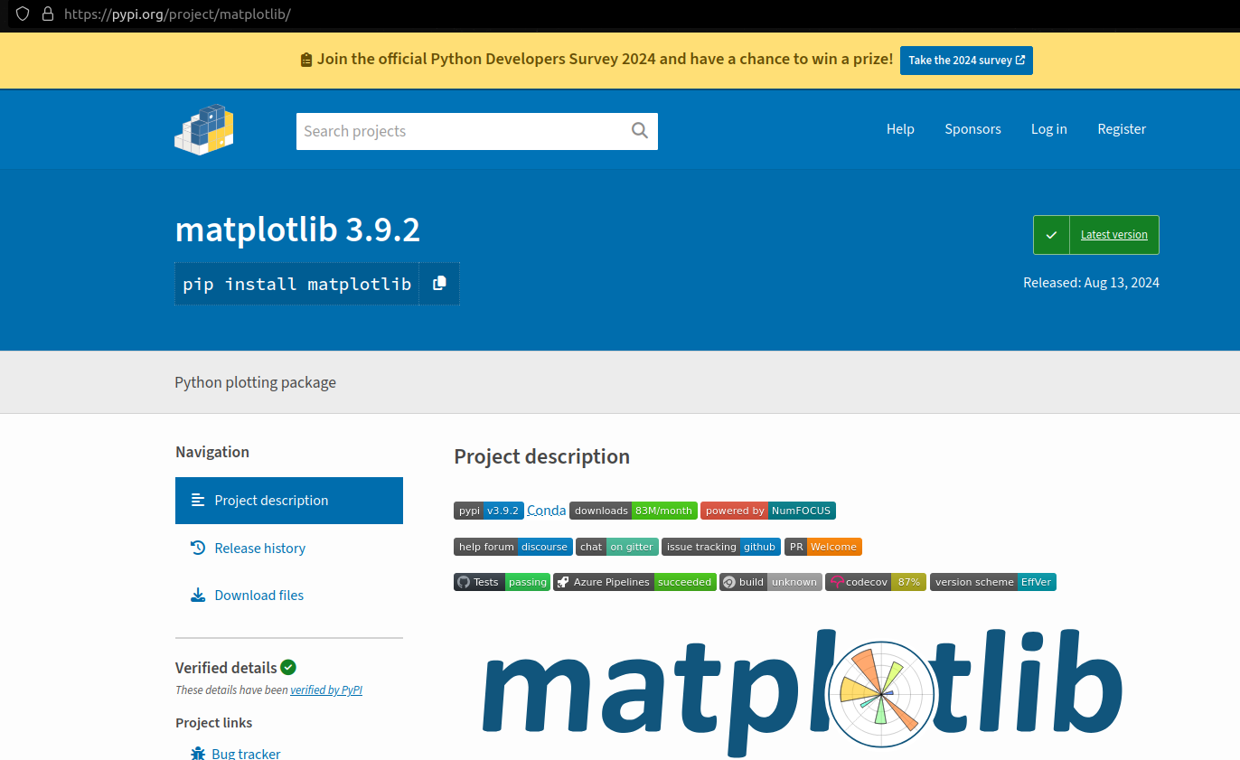Open the downloads 83M/month badge
1240x760 pixels.
pos(633,511)
